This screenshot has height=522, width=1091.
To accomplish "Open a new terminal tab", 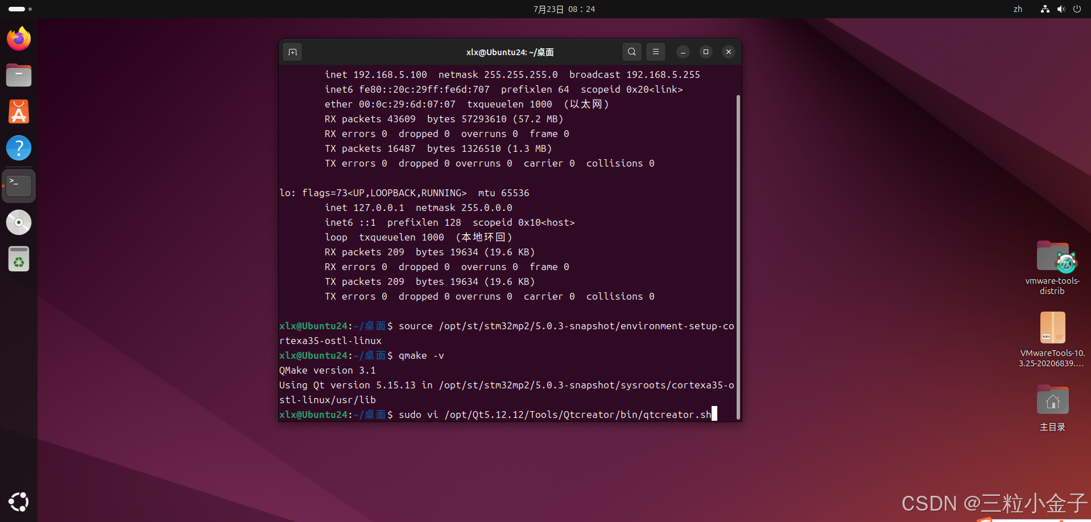I will click(x=292, y=52).
